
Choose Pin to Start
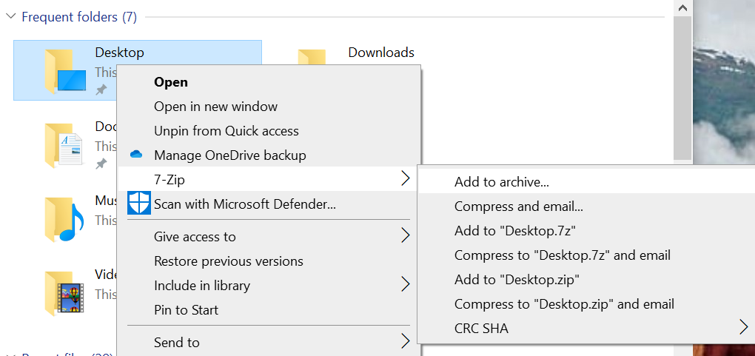tap(186, 310)
